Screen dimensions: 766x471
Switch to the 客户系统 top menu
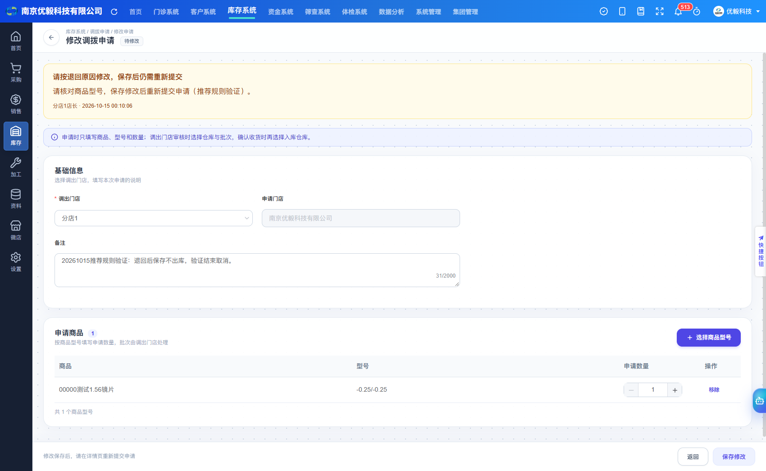point(203,12)
